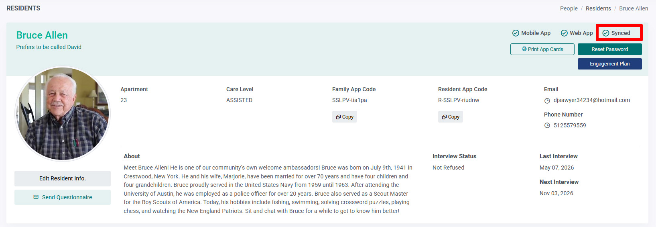Click the Print App Cards button
The height and width of the screenshot is (227, 656).
[x=542, y=49]
